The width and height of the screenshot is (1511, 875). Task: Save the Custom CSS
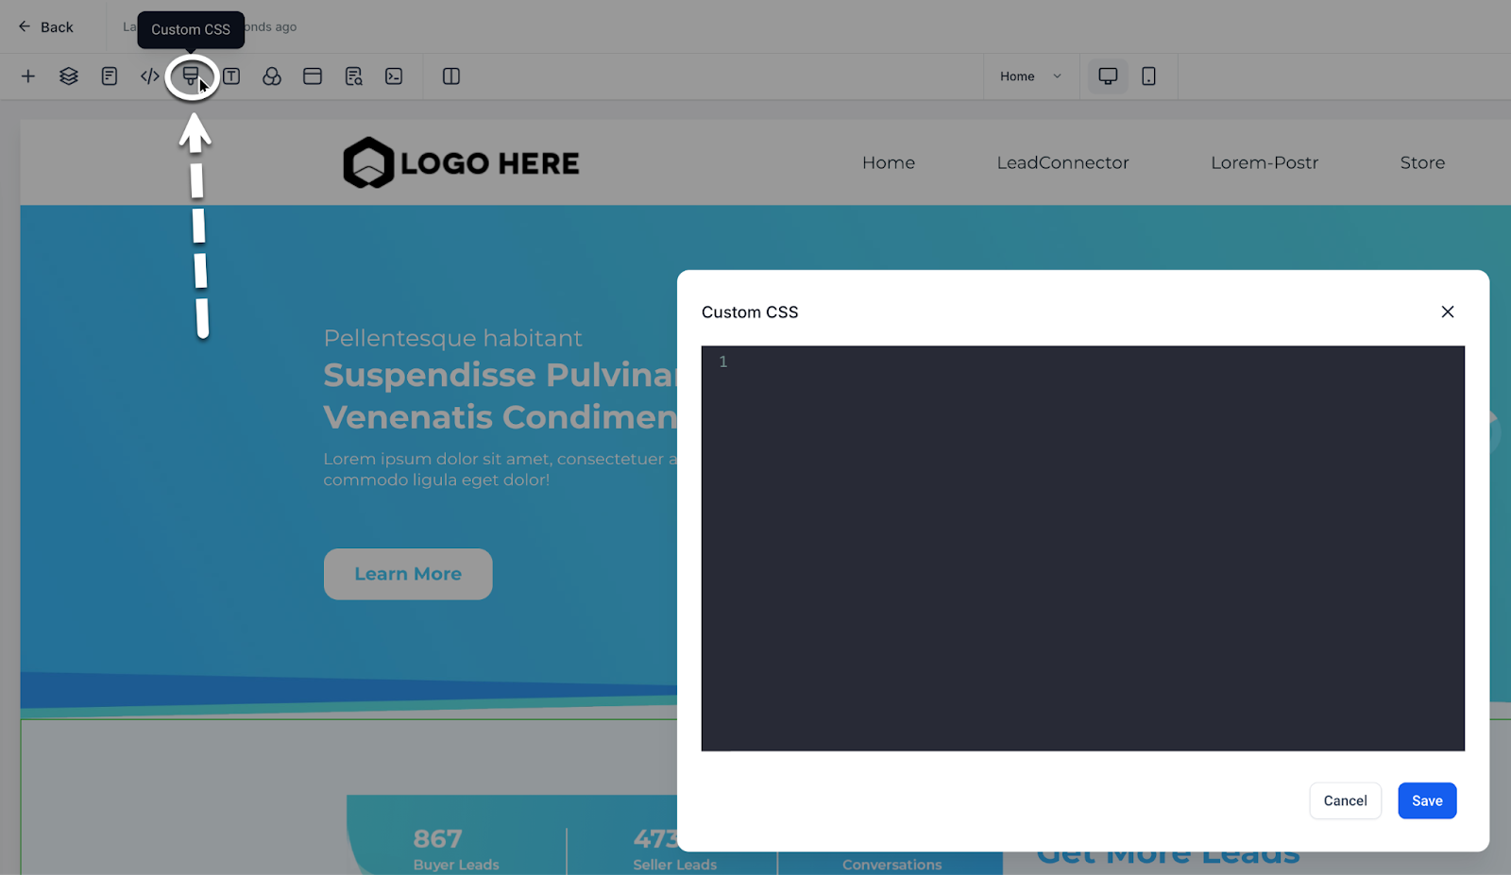pos(1426,800)
